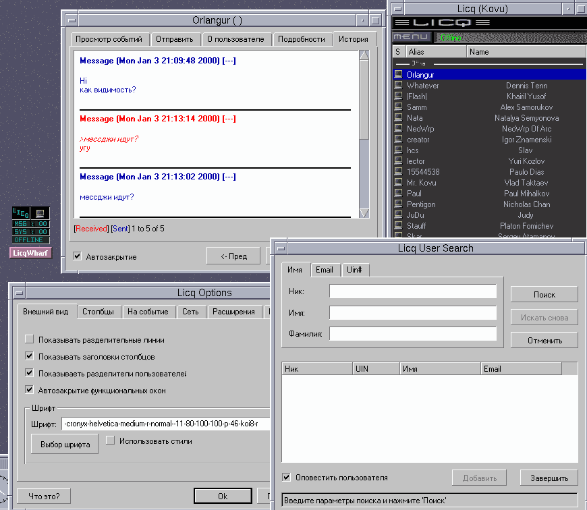
Task: Open the Licq main menu button
Action: [411, 37]
